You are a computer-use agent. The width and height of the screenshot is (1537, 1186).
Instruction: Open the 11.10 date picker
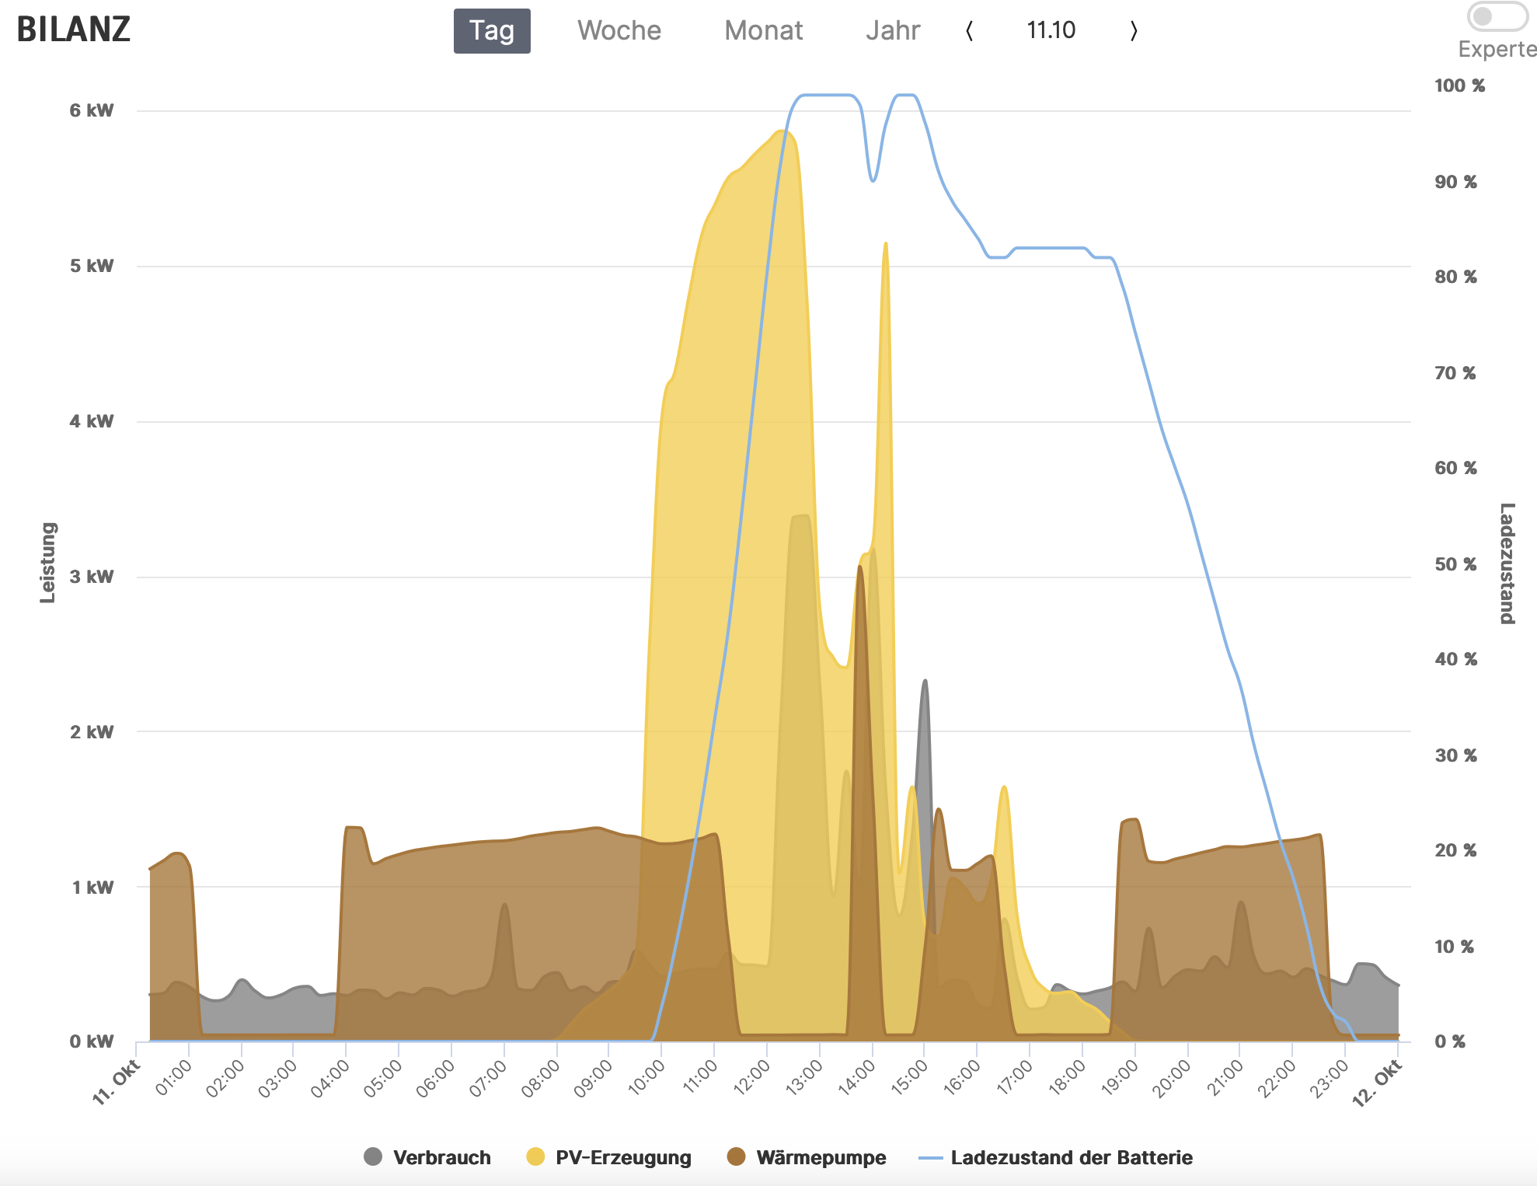1051,30
